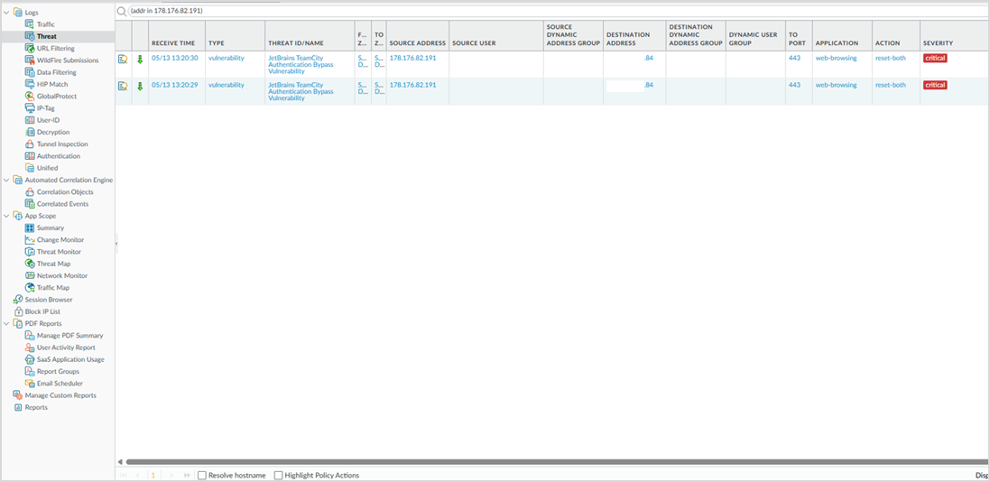Click the IP-Tag icon
The height and width of the screenshot is (482, 990).
[x=30, y=108]
